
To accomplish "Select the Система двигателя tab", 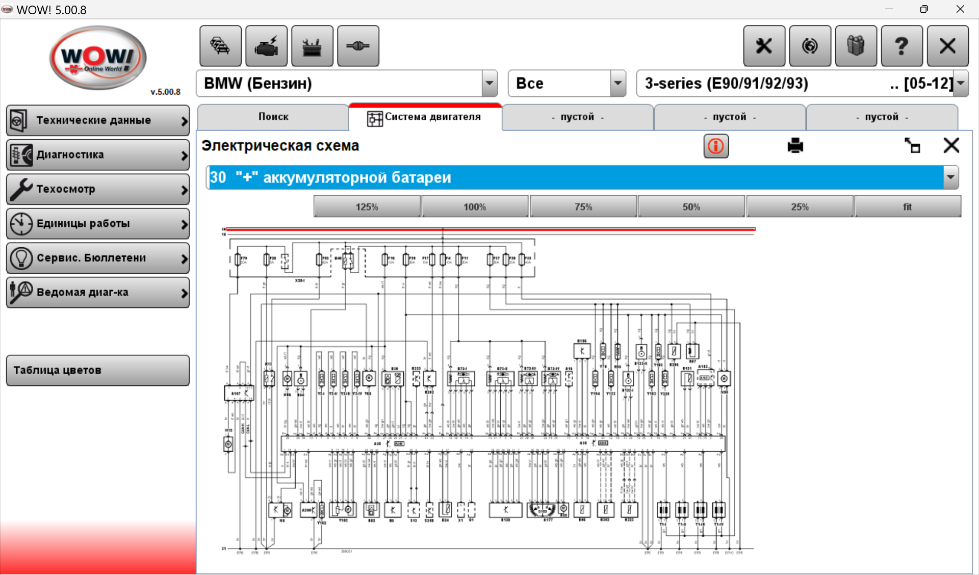I will pyautogui.click(x=424, y=117).
